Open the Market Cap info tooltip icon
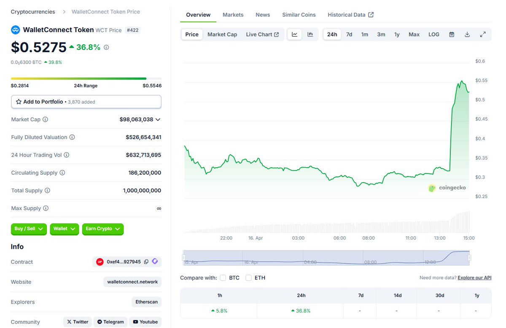506x328 pixels. coord(46,120)
